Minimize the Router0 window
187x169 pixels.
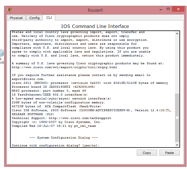[161, 9]
